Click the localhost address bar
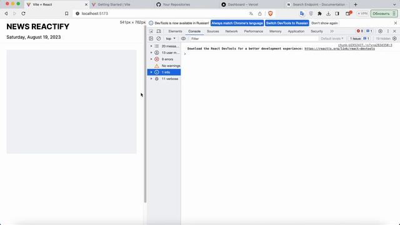The height and width of the screenshot is (225, 400). (163, 14)
